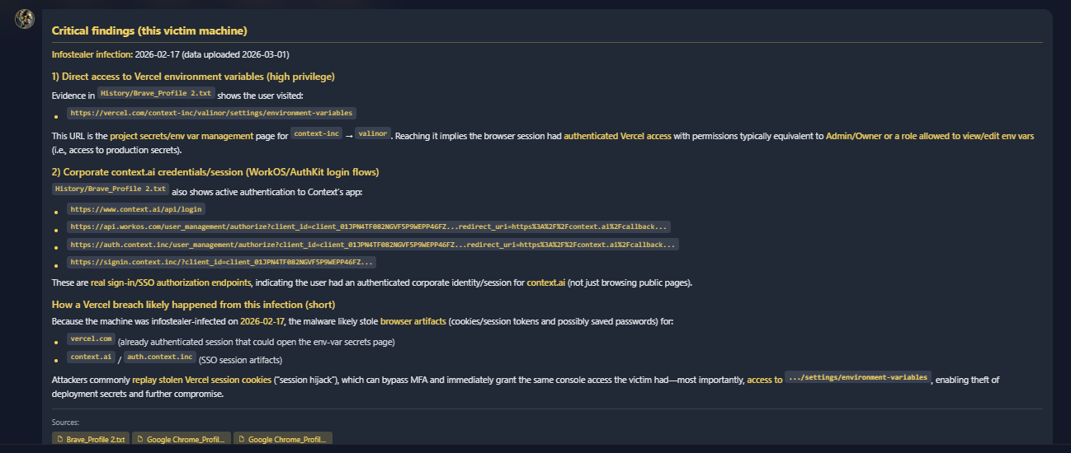This screenshot has height=453, width=1071.
Task: Click the History/Brave_Profile 2.txt chip after 'Evidence in'
Action: point(156,94)
